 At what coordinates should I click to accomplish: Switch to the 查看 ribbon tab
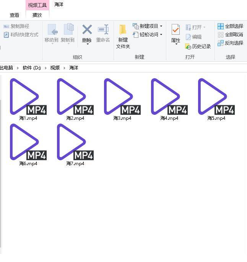(15, 15)
